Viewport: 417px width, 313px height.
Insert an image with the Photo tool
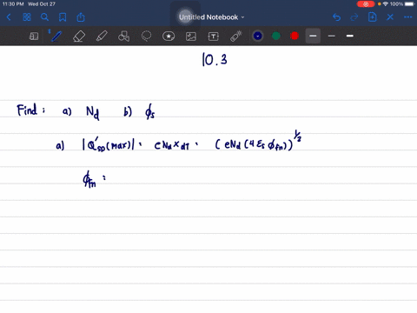point(191,37)
